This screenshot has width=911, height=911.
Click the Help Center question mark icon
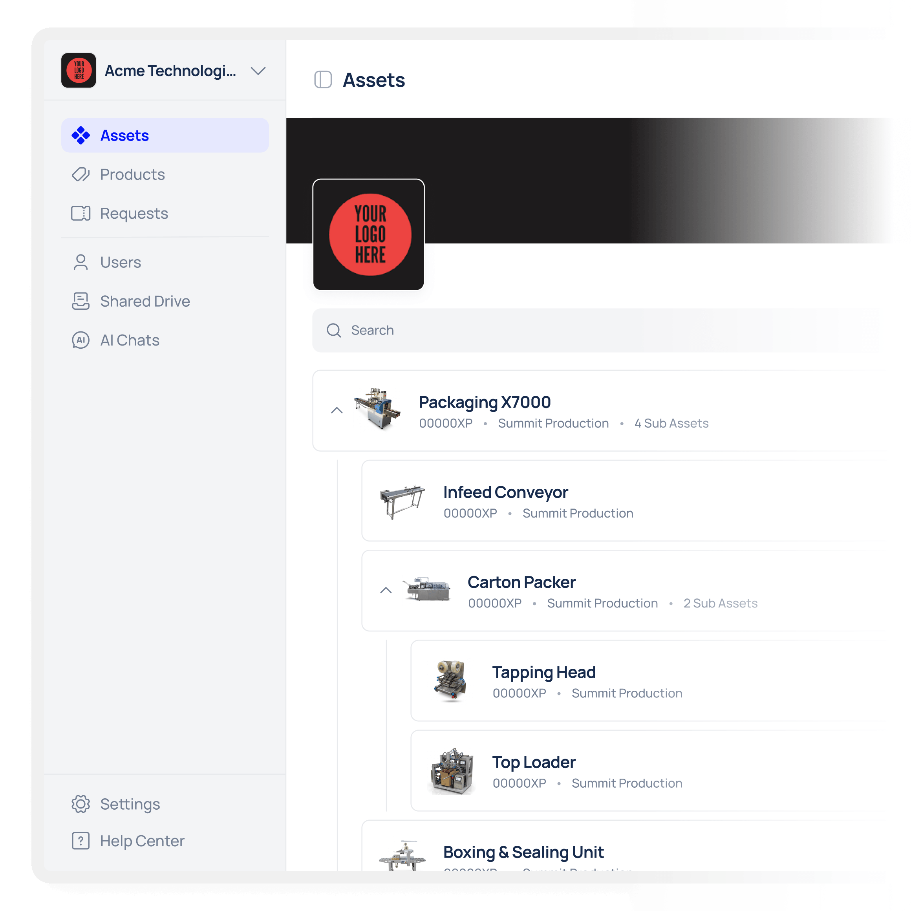[80, 841]
